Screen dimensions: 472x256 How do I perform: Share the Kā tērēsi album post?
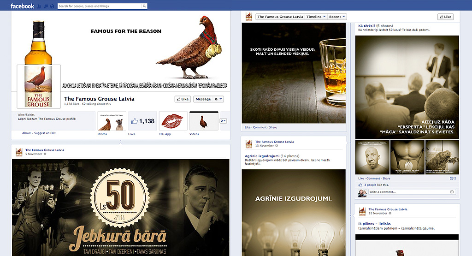(387, 179)
